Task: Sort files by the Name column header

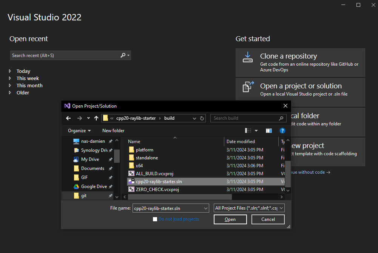Action: tap(134, 142)
